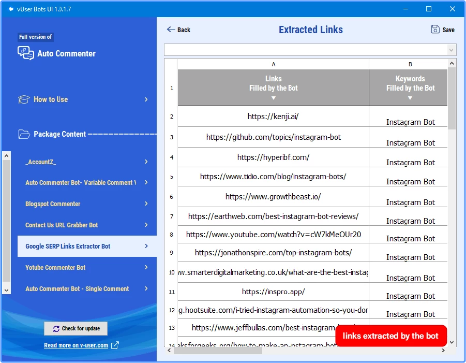This screenshot has width=466, height=363.
Task: Select row header number 5
Action: click(x=172, y=177)
